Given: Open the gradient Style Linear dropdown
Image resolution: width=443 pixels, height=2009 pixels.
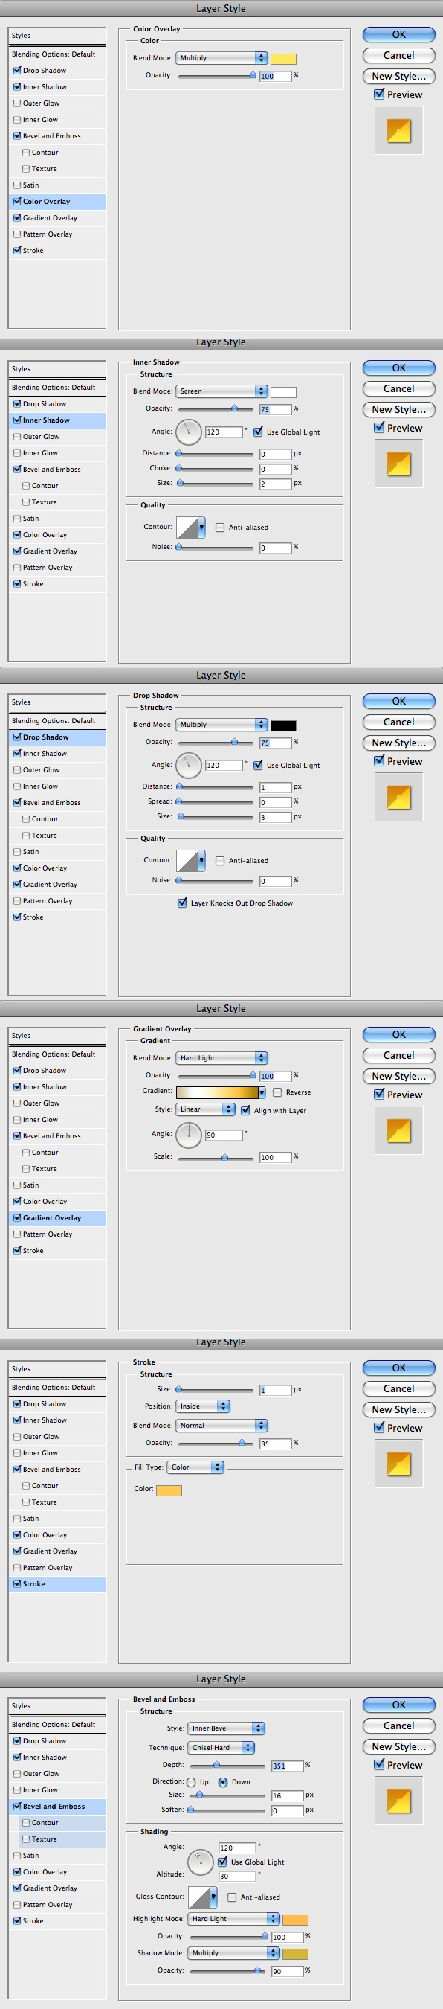Looking at the screenshot, I should coord(206,1109).
